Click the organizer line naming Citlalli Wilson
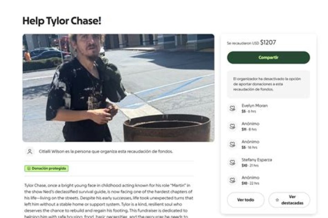The image size is (328, 218). pos(105,151)
